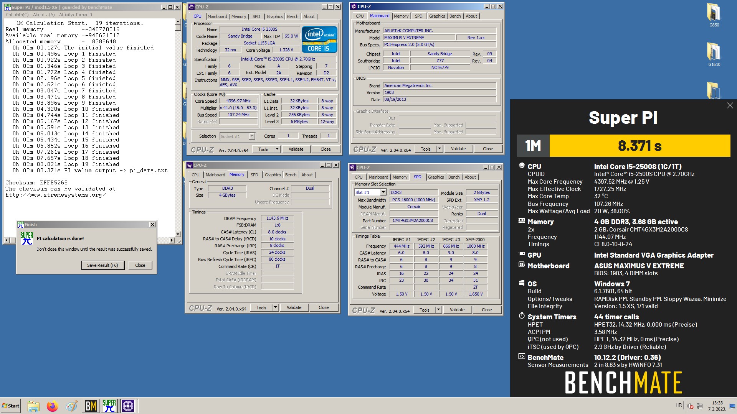Click OS Windows icon in BenchMate panel

point(522,283)
